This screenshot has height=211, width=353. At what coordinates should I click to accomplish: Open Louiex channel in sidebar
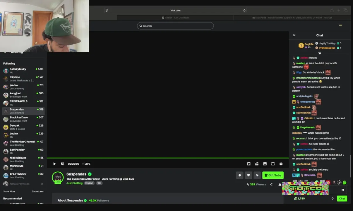23,135
